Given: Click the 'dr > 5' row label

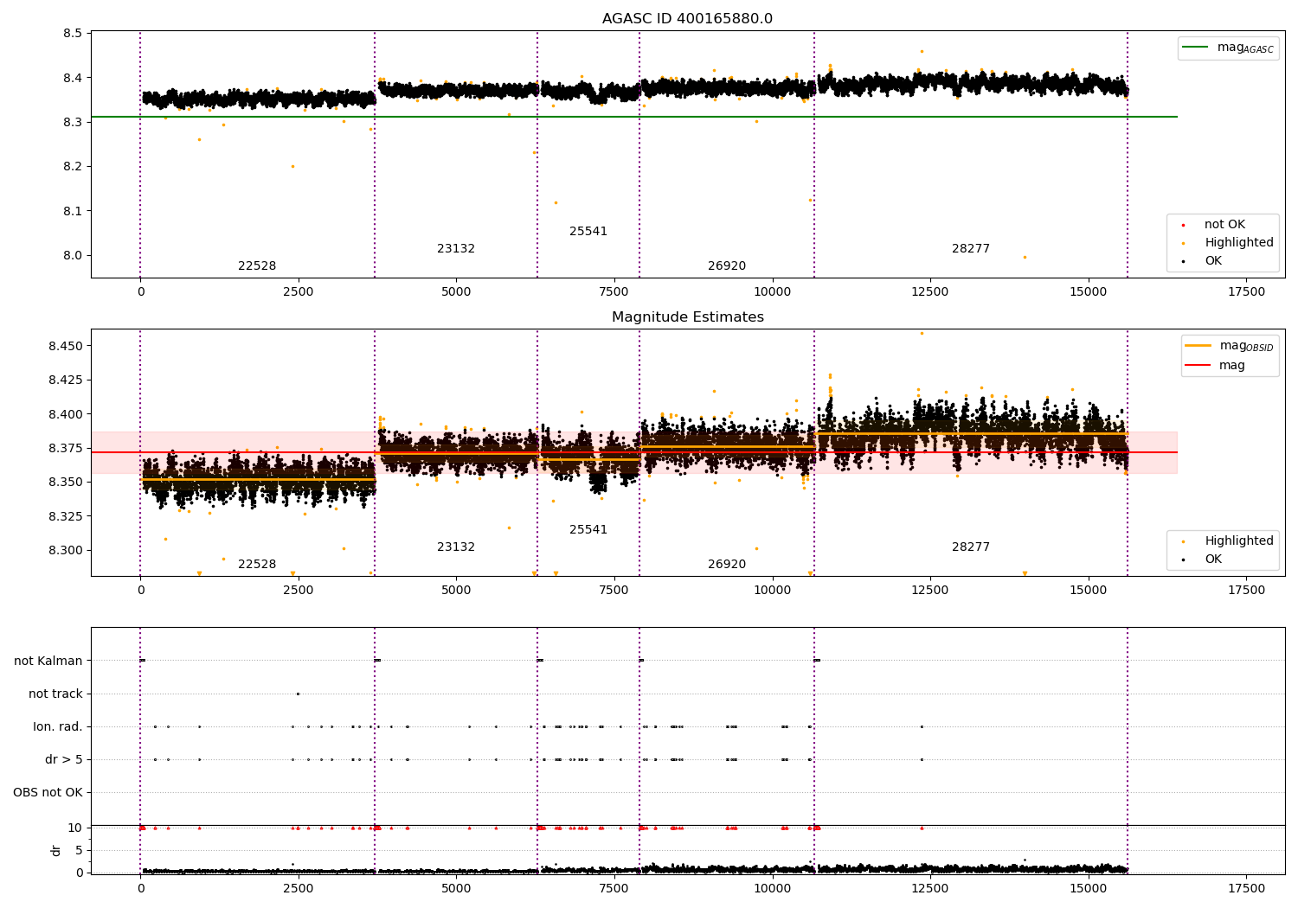Looking at the screenshot, I should (x=64, y=760).
